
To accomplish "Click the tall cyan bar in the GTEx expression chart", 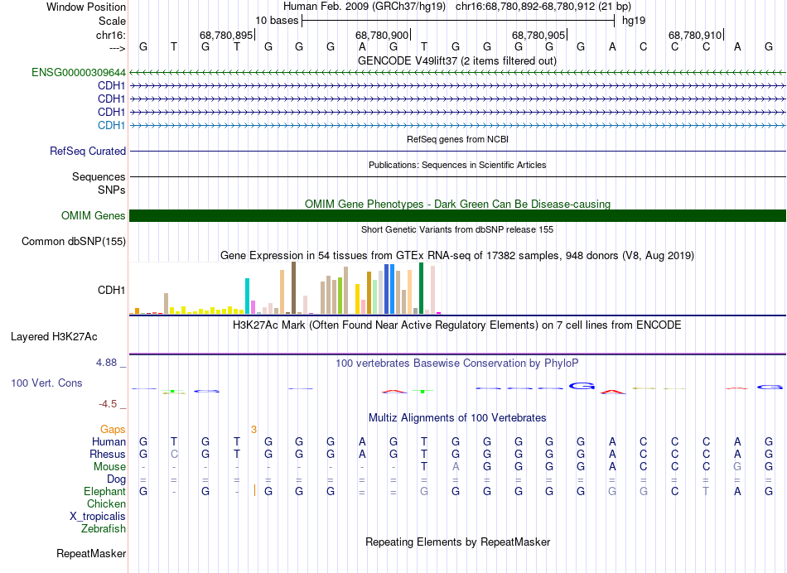I will click(x=248, y=296).
